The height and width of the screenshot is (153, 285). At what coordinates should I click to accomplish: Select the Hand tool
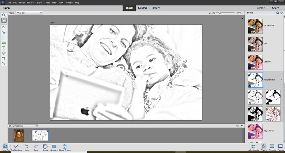point(4,20)
